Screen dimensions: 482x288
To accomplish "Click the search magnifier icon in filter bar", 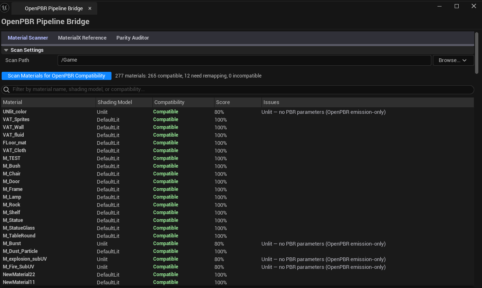I will (7, 90).
